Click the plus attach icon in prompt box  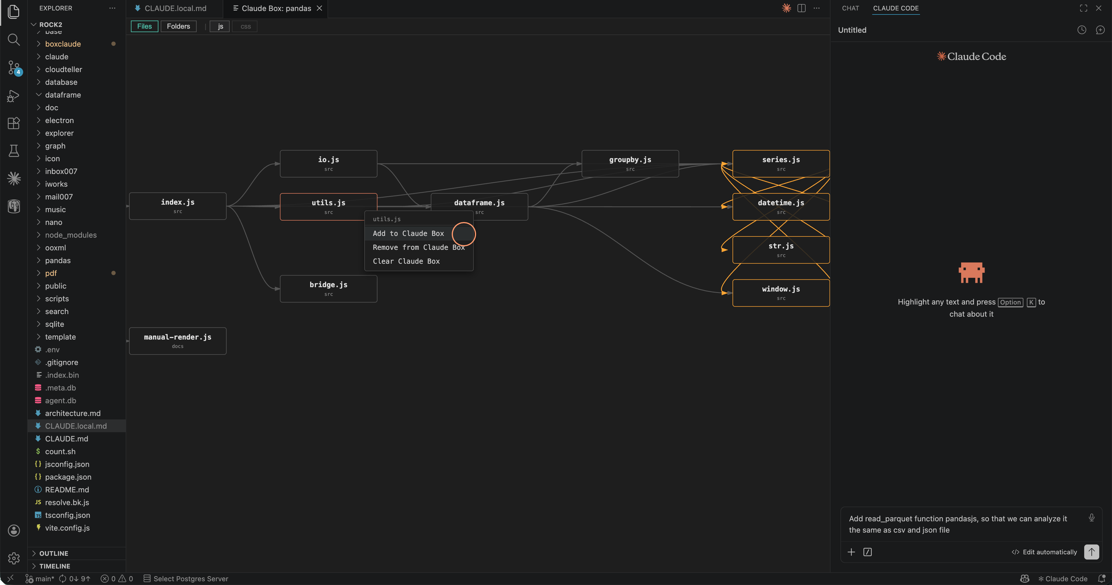851,552
